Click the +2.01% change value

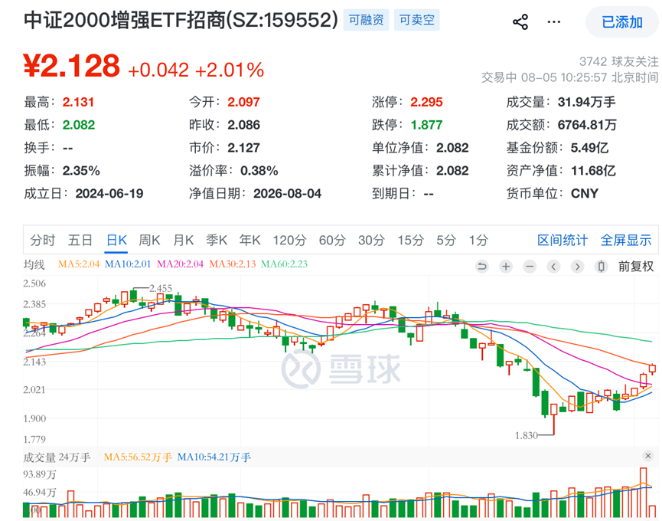[230, 70]
